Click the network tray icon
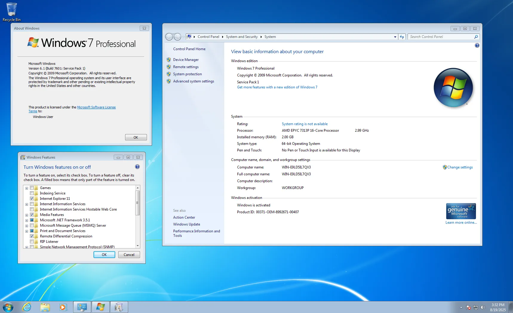The width and height of the screenshot is (513, 313). pos(476,307)
